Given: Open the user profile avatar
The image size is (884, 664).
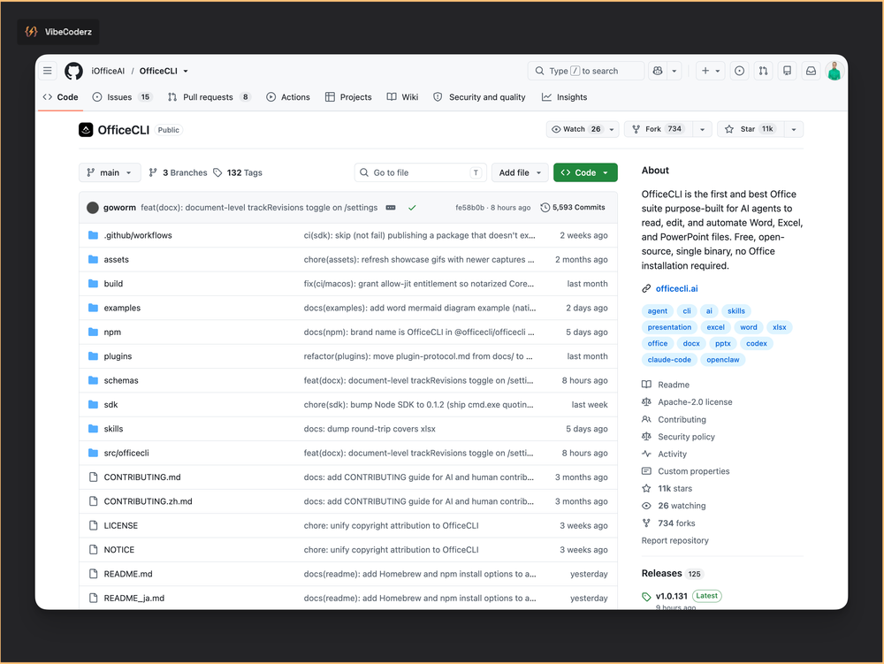Looking at the screenshot, I should (834, 71).
